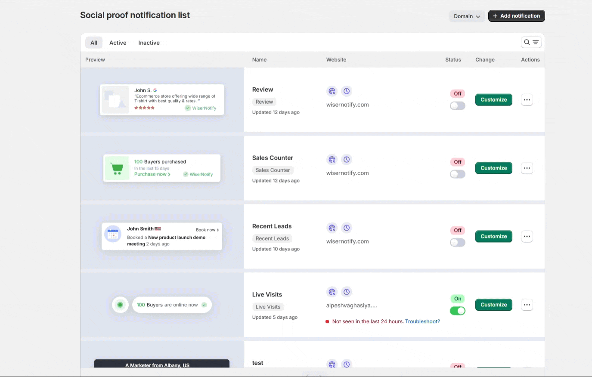Click "Updated 12 days ago" in Sales Counter row
The height and width of the screenshot is (377, 592).
pyautogui.click(x=276, y=181)
